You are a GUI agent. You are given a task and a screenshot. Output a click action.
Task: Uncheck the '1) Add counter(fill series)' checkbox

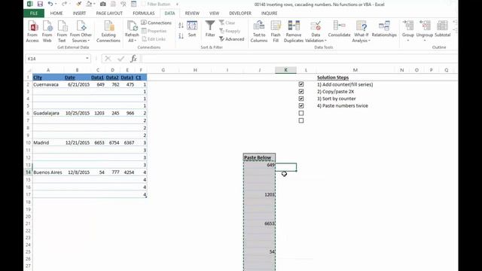pos(301,84)
